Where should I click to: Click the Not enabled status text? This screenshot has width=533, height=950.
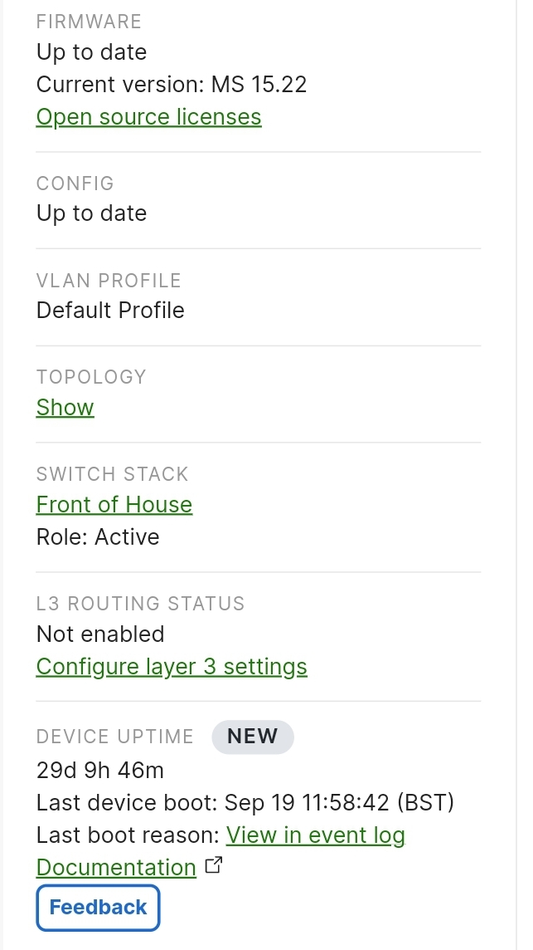coord(99,634)
